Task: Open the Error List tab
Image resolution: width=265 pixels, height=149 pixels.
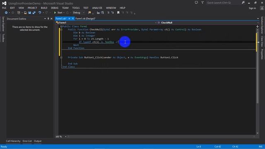Action: [x=27, y=141]
